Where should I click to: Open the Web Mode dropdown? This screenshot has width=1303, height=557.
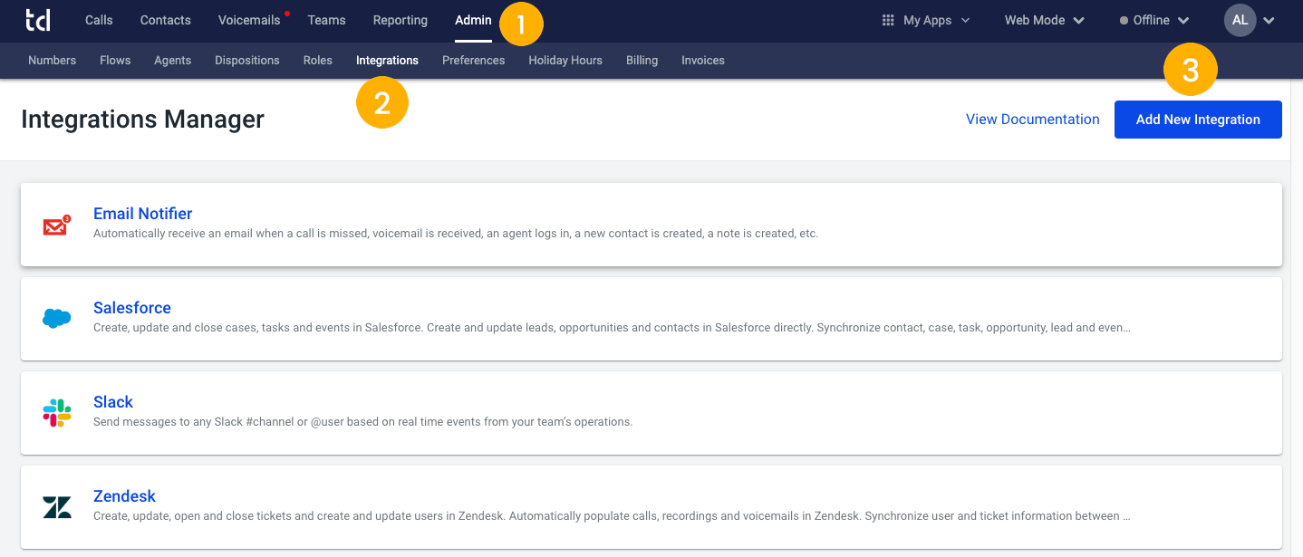click(1044, 20)
